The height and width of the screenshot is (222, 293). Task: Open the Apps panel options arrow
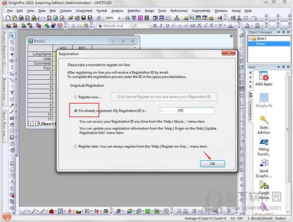[x=278, y=67]
